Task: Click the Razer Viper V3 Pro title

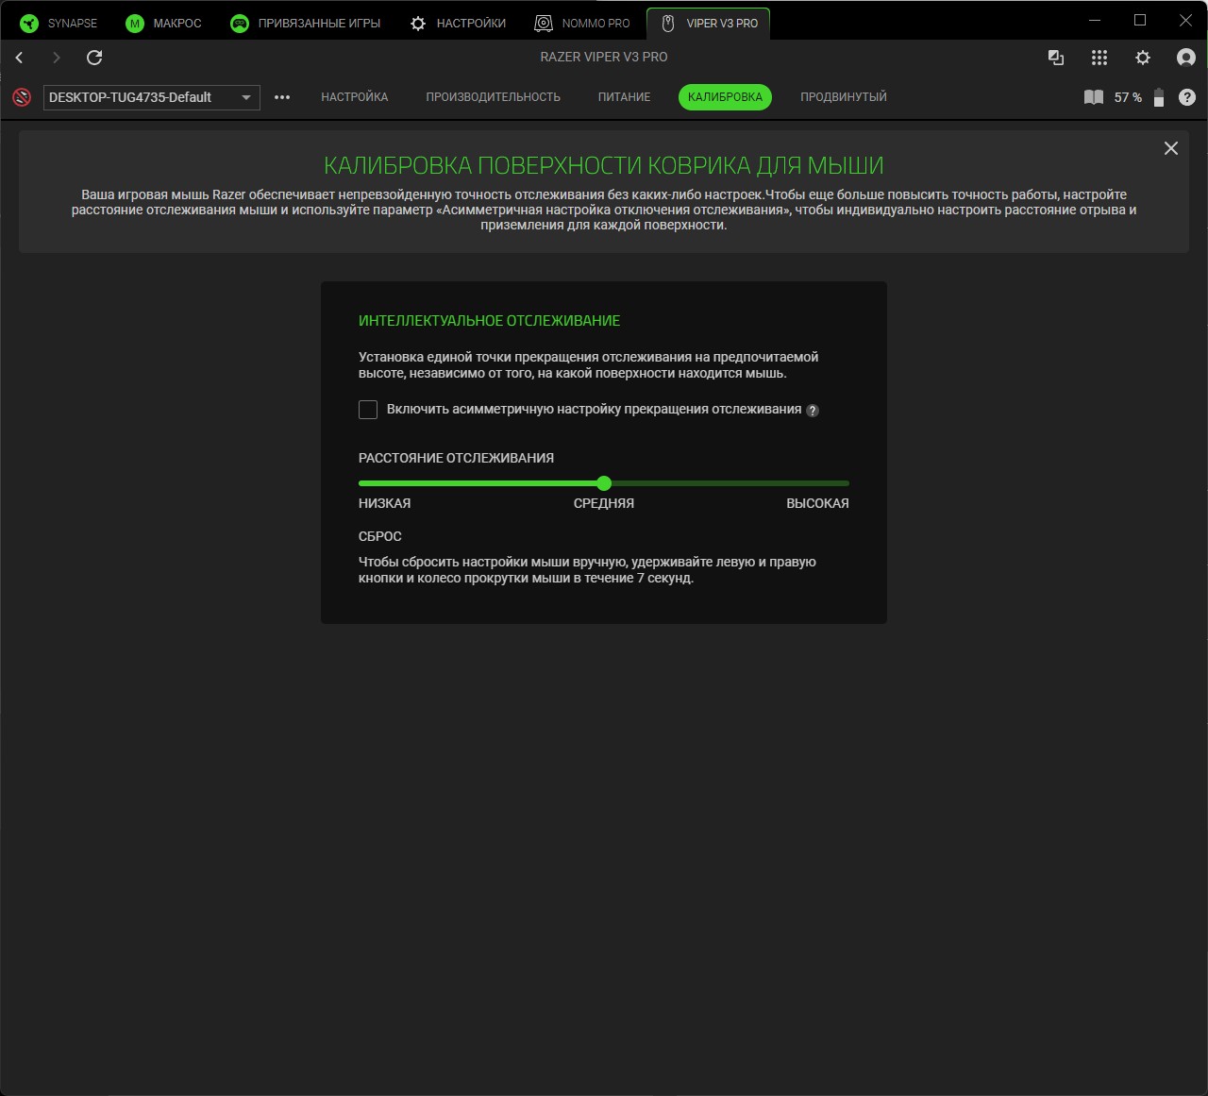Action: [604, 57]
